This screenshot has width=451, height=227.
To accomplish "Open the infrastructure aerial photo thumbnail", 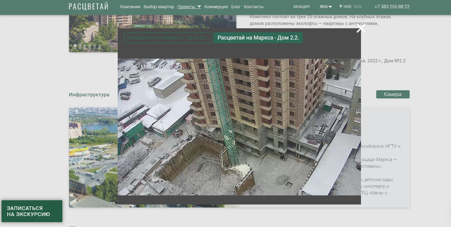I will pos(93,152).
